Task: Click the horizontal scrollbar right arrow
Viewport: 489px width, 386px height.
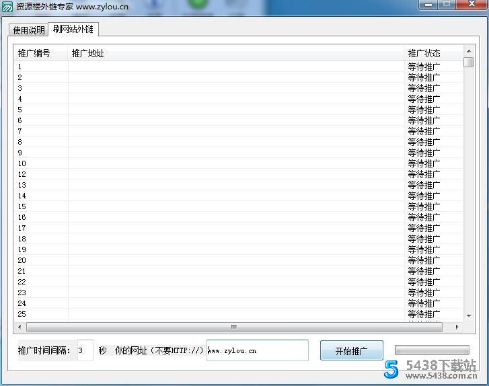Action: pyautogui.click(x=457, y=327)
